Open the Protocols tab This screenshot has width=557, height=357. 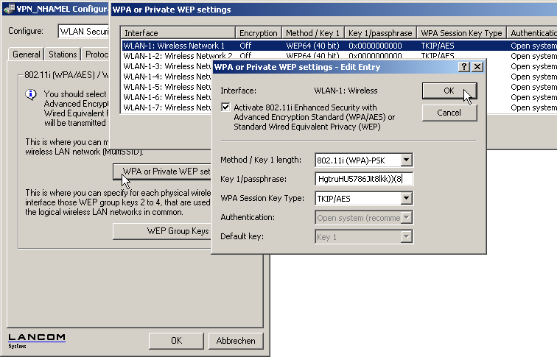pyautogui.click(x=96, y=54)
